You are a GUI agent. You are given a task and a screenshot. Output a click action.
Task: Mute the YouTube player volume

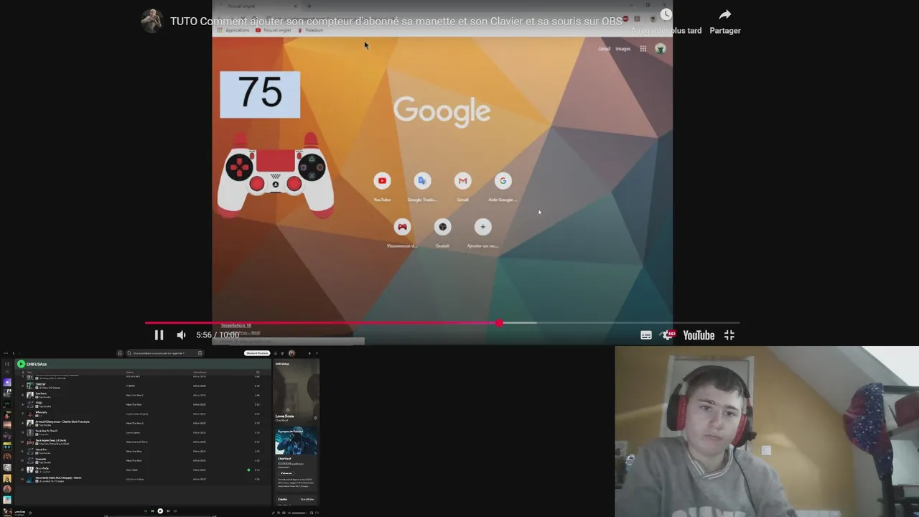coord(181,335)
